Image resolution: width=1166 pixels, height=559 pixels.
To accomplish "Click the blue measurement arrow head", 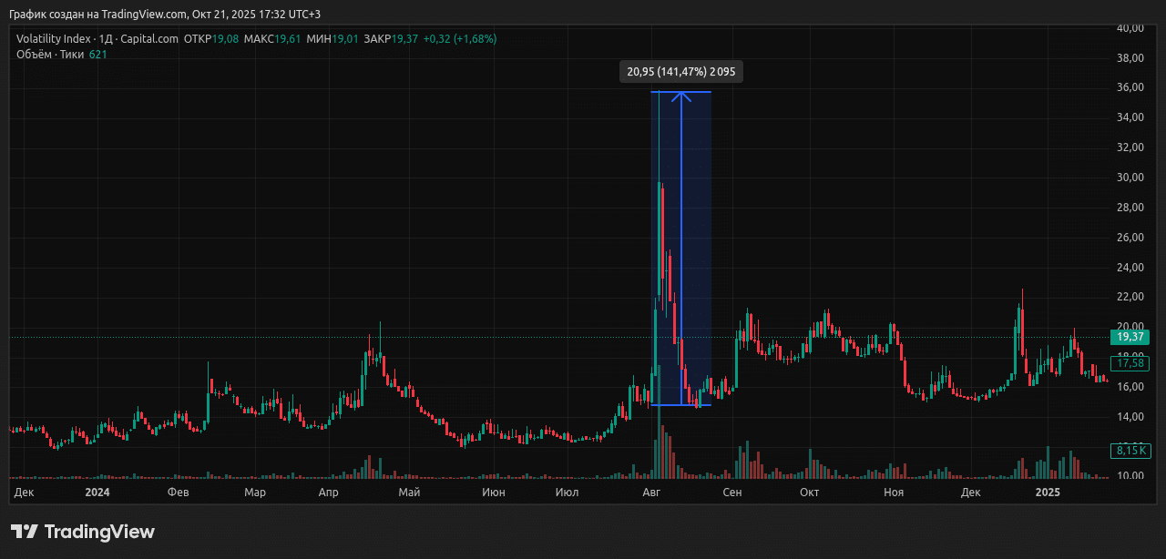I will (681, 96).
